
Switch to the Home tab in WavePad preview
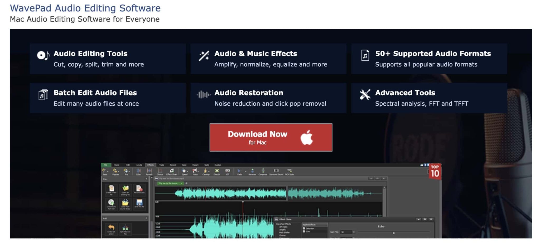117,165
